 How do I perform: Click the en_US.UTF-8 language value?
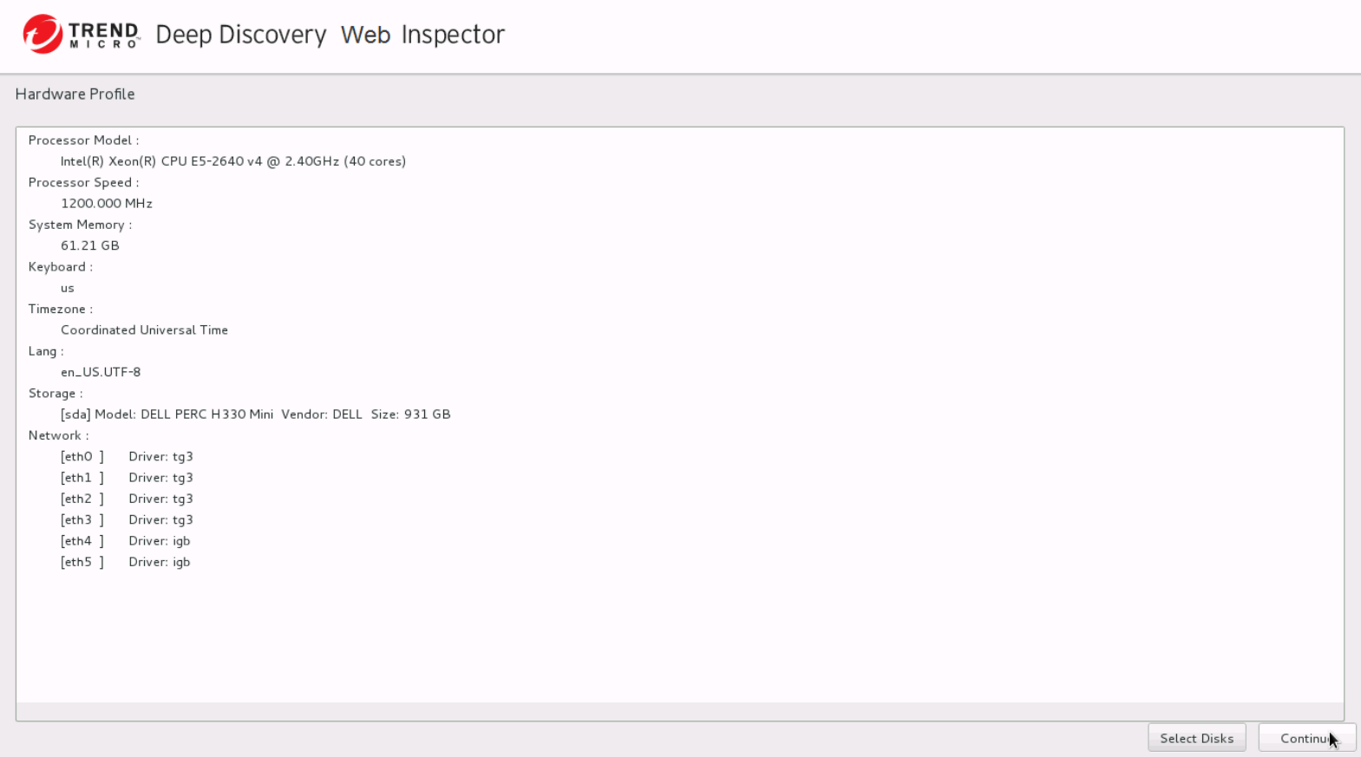(101, 372)
